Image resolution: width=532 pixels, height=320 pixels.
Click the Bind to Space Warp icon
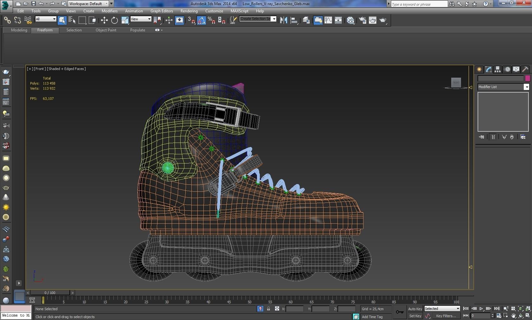coord(28,20)
